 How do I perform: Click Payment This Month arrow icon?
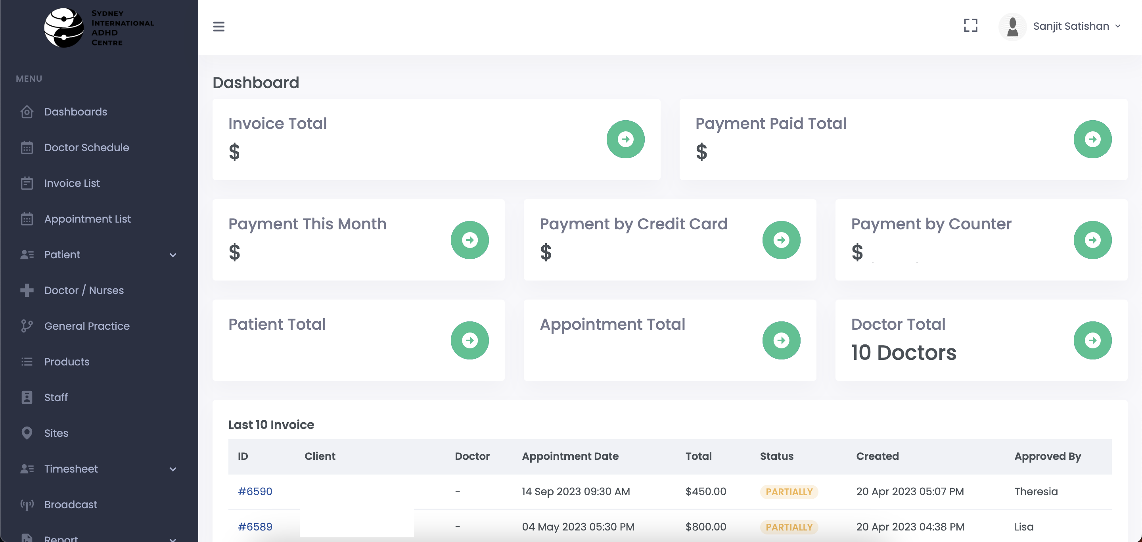tap(469, 240)
